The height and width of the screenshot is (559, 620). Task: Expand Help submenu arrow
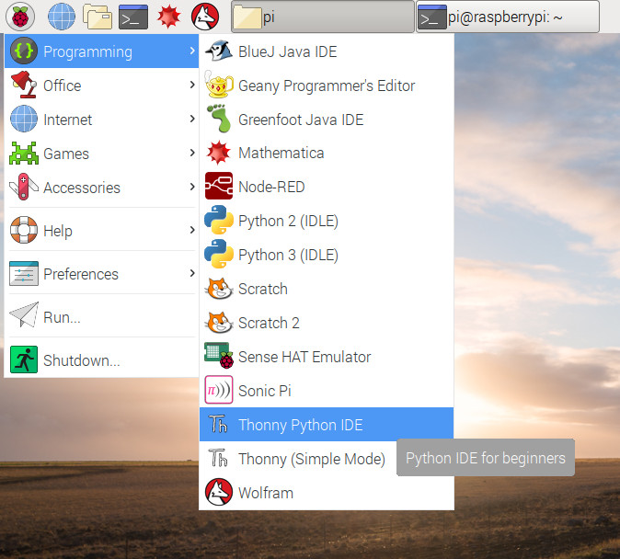click(192, 230)
